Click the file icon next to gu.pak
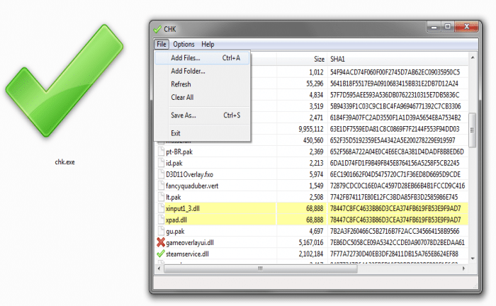The image size is (496, 306). (x=160, y=231)
